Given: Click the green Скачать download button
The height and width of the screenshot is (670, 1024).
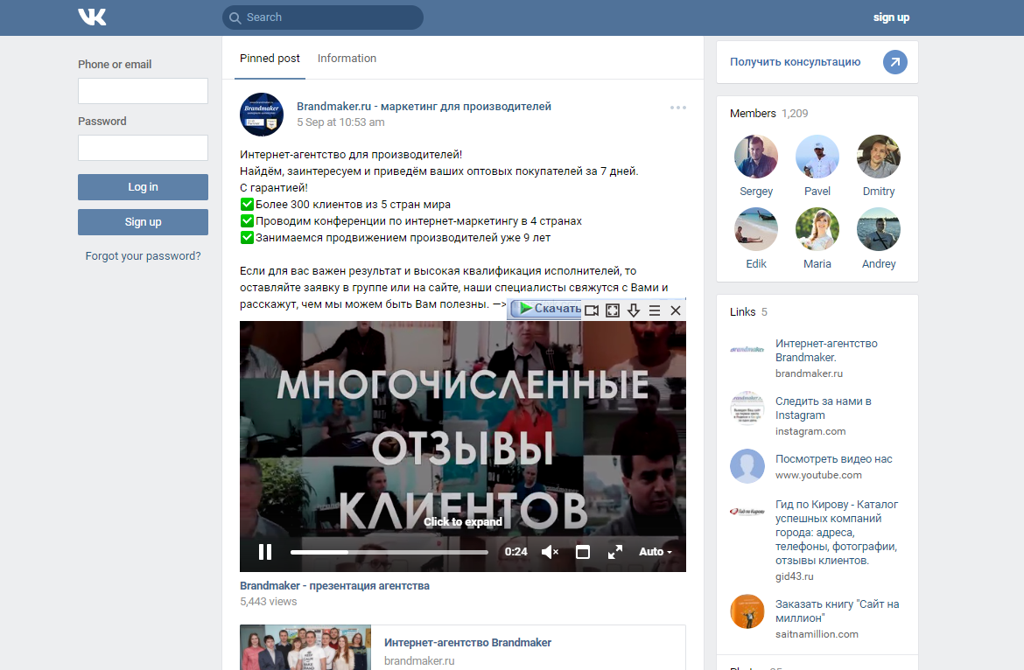Looking at the screenshot, I should (x=546, y=309).
